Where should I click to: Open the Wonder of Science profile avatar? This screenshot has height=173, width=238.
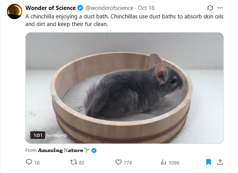[15, 11]
